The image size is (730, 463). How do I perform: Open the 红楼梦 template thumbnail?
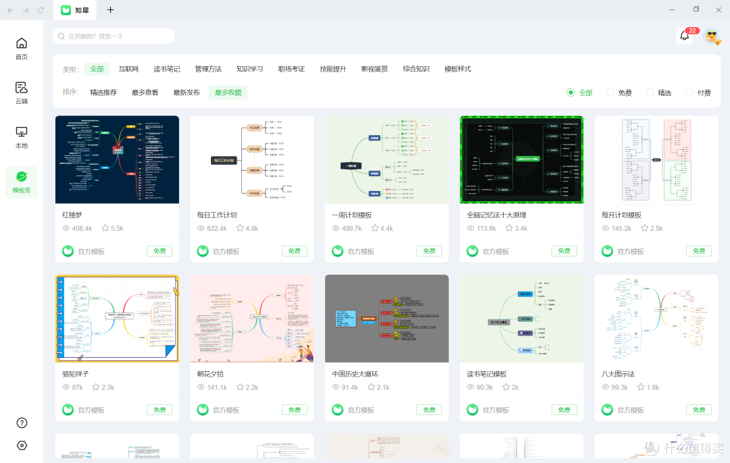point(117,159)
